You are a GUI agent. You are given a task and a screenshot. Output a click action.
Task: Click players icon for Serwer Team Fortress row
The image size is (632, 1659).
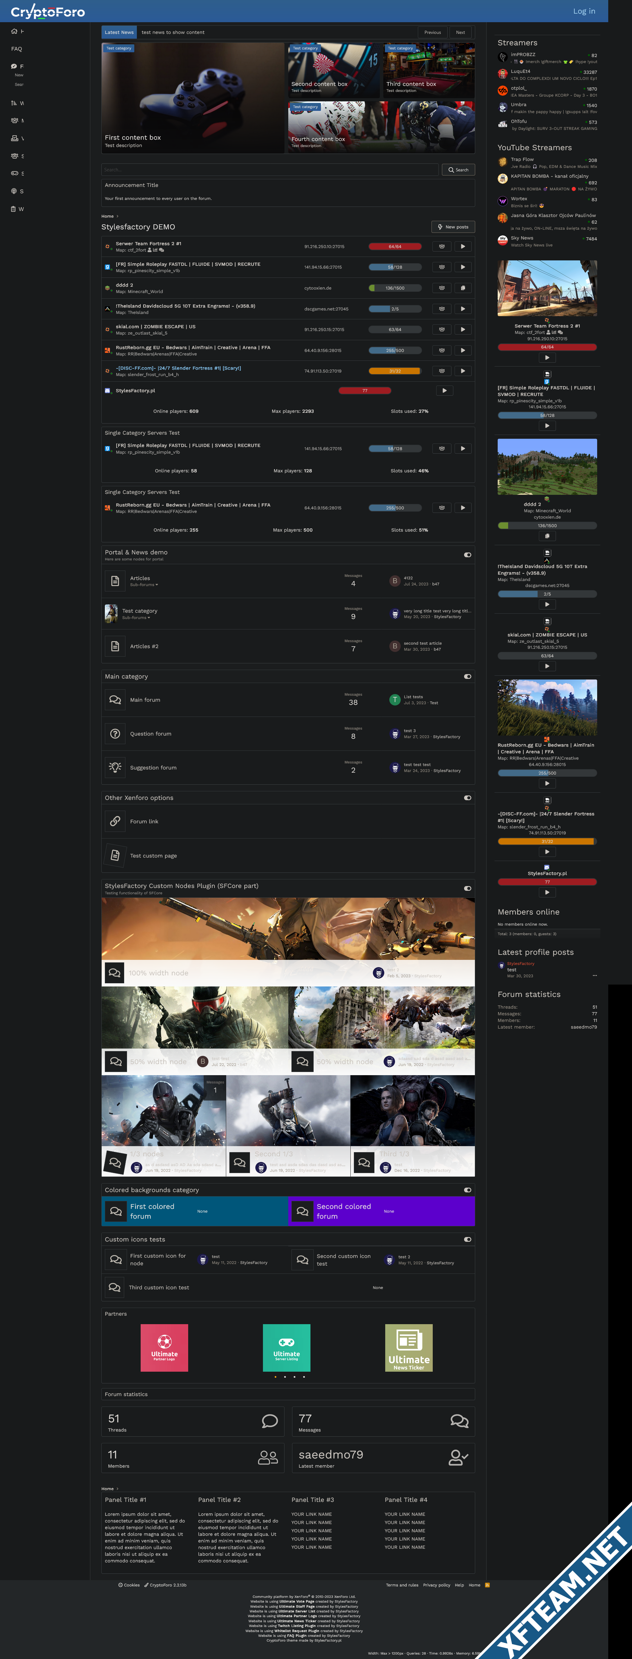(441, 247)
